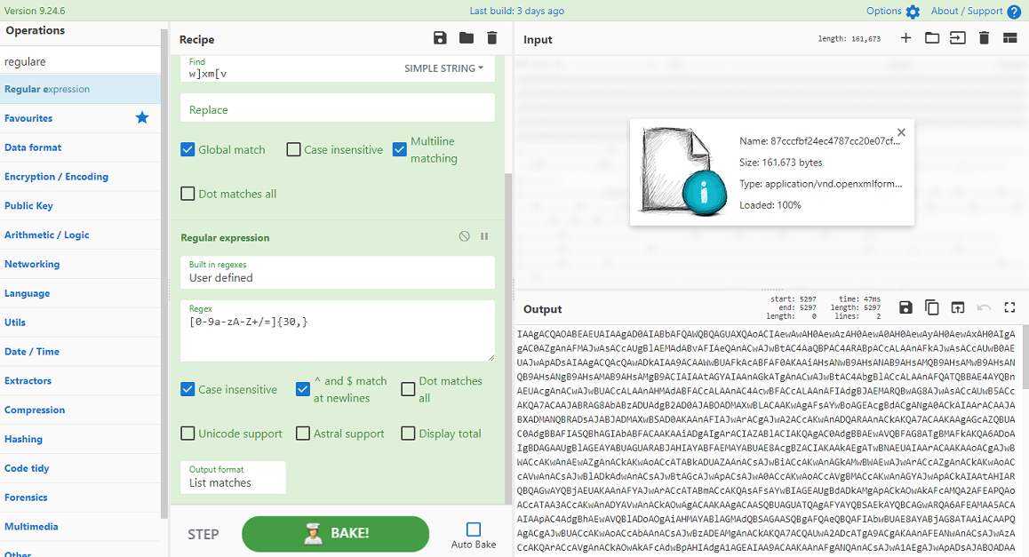Toggle Multiline matching checkbox
1029x557 pixels.
(400, 149)
